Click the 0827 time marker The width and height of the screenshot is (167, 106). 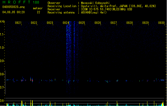pyautogui.click(x=114, y=23)
